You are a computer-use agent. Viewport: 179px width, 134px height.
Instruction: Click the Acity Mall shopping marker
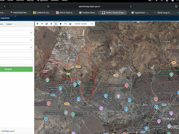coord(126,109)
